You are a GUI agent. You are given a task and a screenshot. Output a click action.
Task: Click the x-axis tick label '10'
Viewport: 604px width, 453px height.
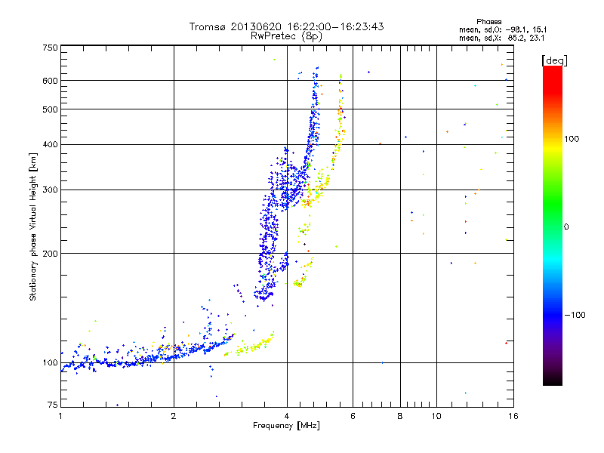[x=436, y=416]
